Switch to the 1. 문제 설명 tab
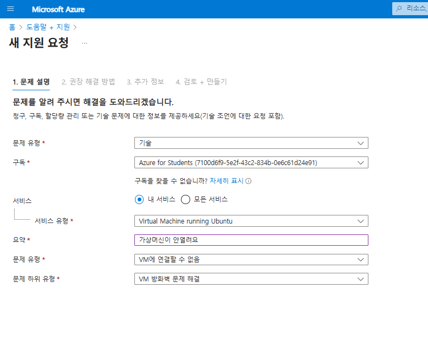The height and width of the screenshot is (354, 428). pos(31,82)
